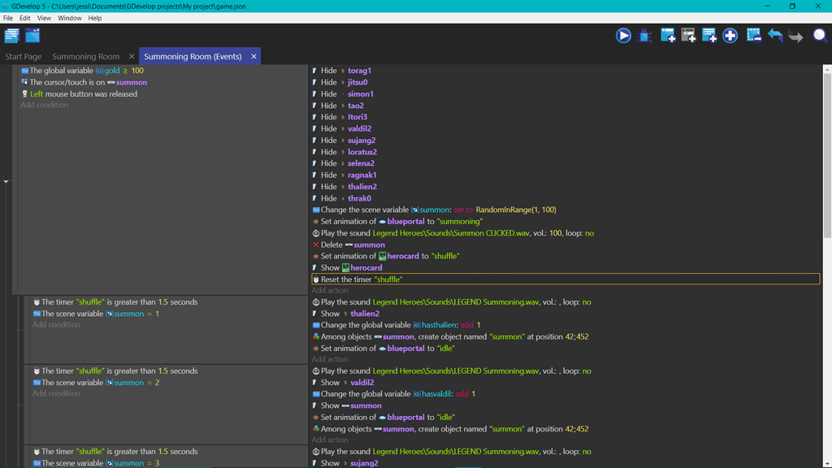Open search in events sheet
Screen dimensions: 832x468
pos(820,35)
